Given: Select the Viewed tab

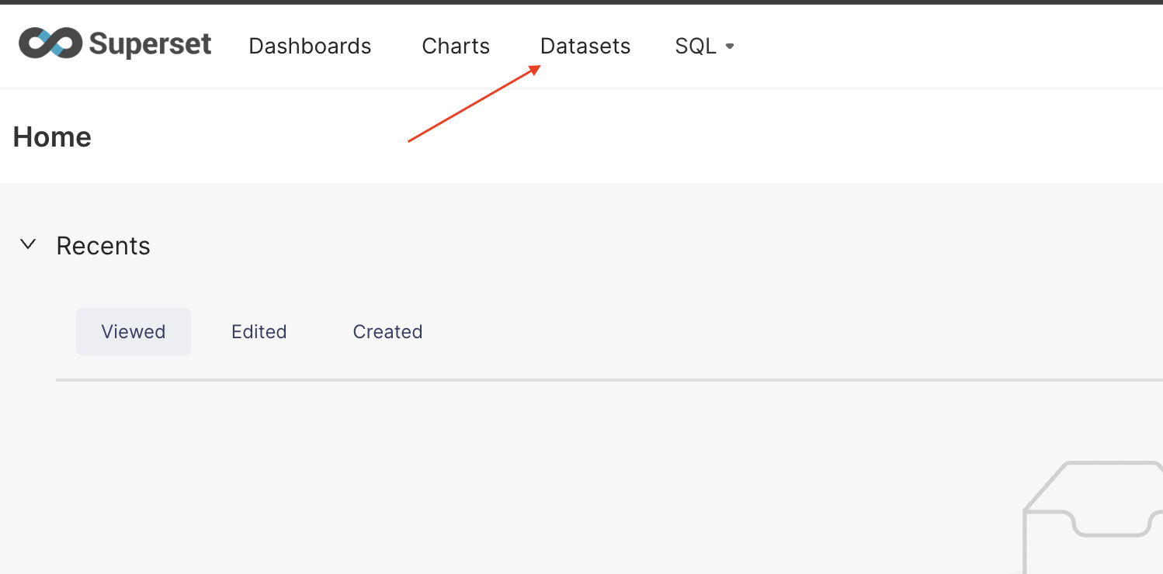Looking at the screenshot, I should point(134,332).
